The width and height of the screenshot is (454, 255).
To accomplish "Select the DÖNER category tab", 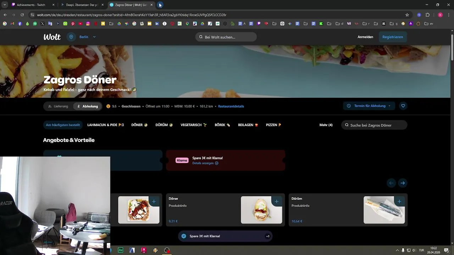I will (139, 125).
